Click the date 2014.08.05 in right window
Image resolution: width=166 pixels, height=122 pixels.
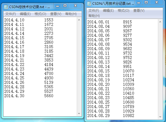coord(98,31)
